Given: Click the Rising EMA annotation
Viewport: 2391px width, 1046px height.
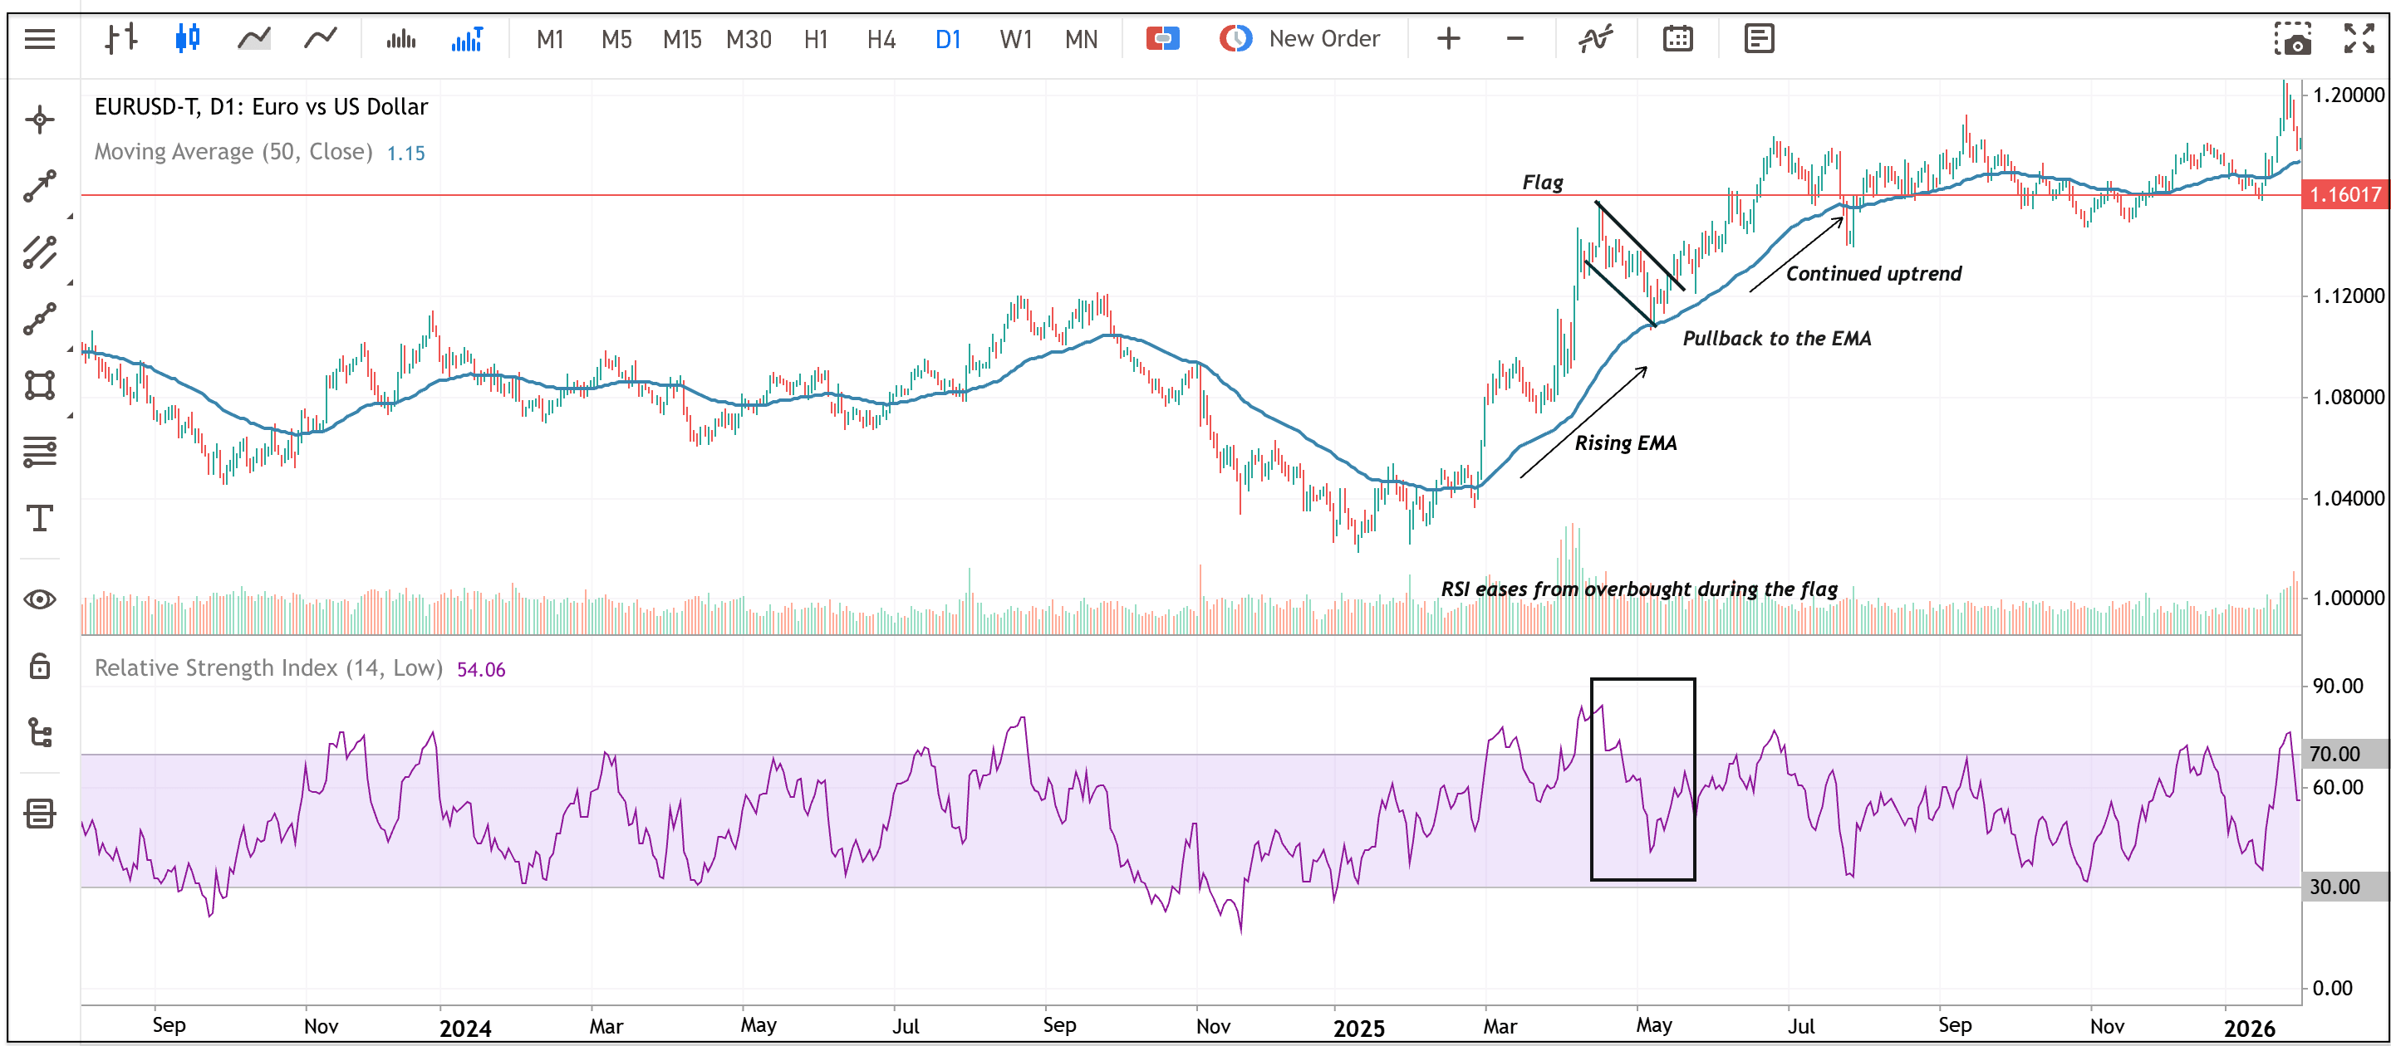Looking at the screenshot, I should pyautogui.click(x=1625, y=443).
